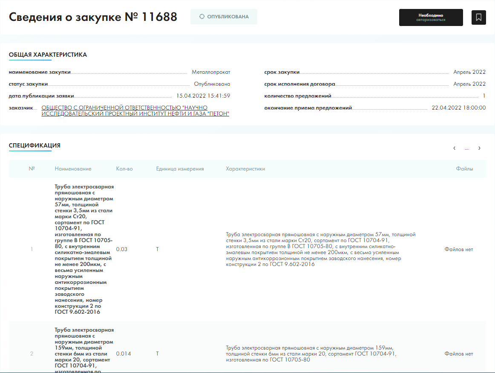The width and height of the screenshot is (495, 373).
Task: Click the 'ОПУБЛИКОВАНА' status badge
Action: (224, 17)
